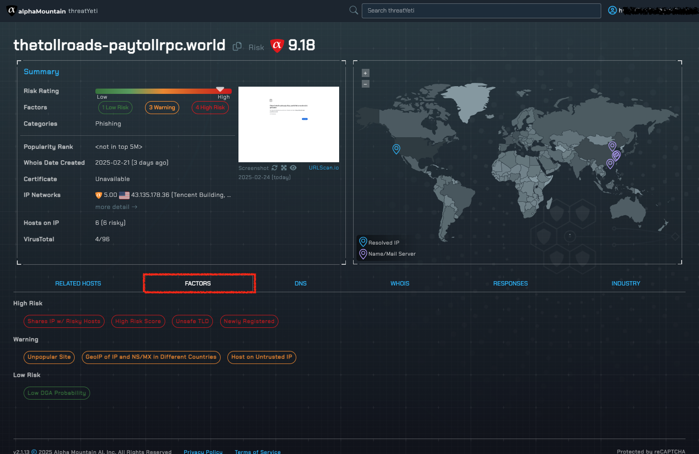Click the Low DGA Probability tag

57,393
